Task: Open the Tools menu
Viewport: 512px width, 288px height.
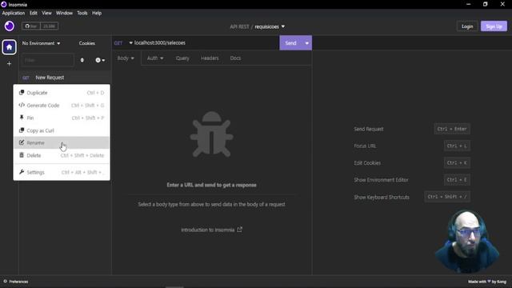Action: [x=82, y=13]
